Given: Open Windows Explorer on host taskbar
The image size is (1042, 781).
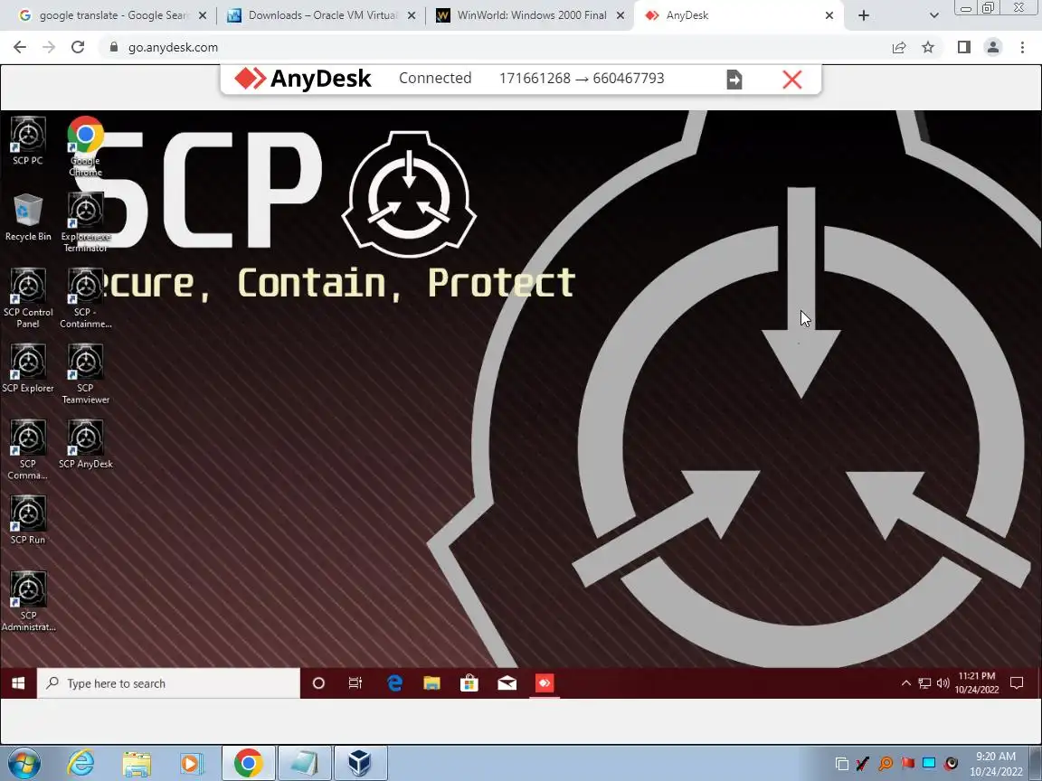Looking at the screenshot, I should coord(137,764).
